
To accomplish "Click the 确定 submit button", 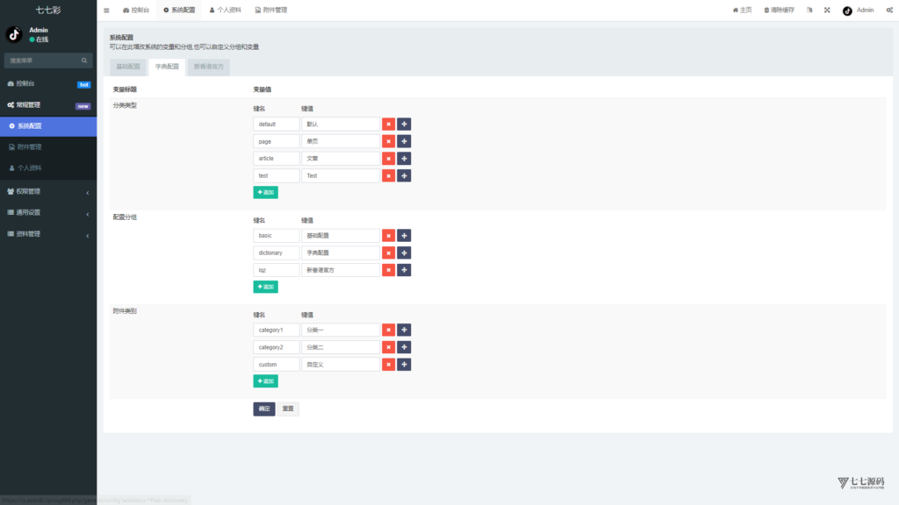I will [264, 409].
